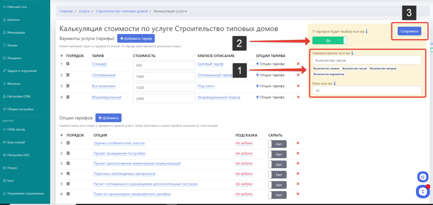Viewport: 433px width, 205px height.
Task: Click info icon next to Мин кол-во
Action: (335, 84)
